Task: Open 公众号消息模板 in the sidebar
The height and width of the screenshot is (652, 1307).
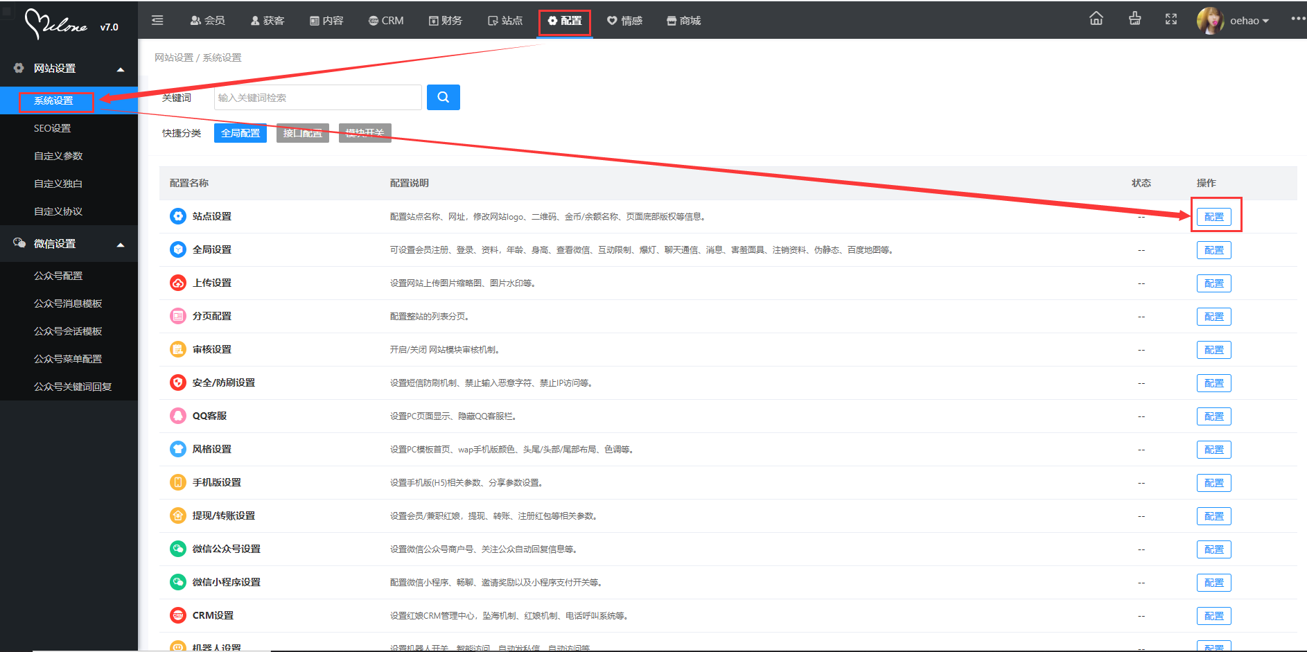Action: pyautogui.click(x=69, y=303)
